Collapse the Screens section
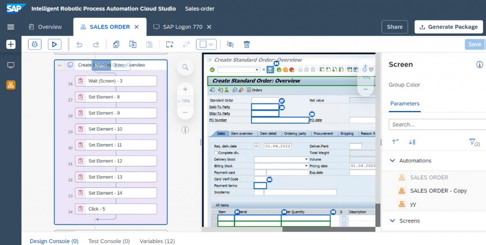The width and height of the screenshot is (486, 245). tap(393, 221)
